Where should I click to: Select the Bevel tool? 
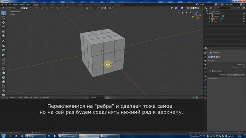(x=3, y=59)
